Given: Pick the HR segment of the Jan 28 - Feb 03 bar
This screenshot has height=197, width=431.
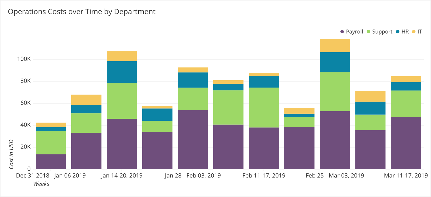Looking at the screenshot, I should pyautogui.click(x=193, y=80).
